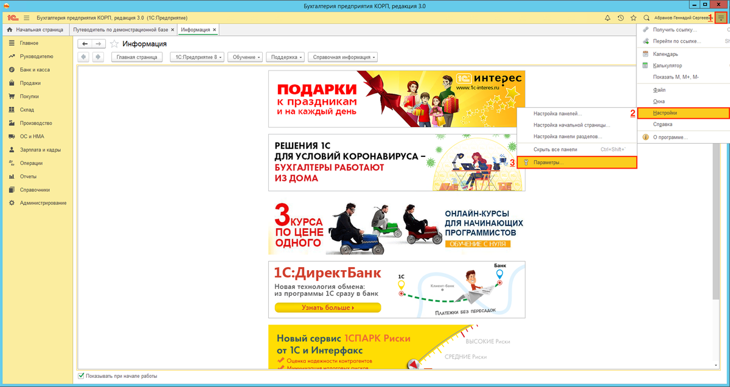730x387 pixels.
Task: Go back with the left arrow navigation button
Action: [86, 44]
